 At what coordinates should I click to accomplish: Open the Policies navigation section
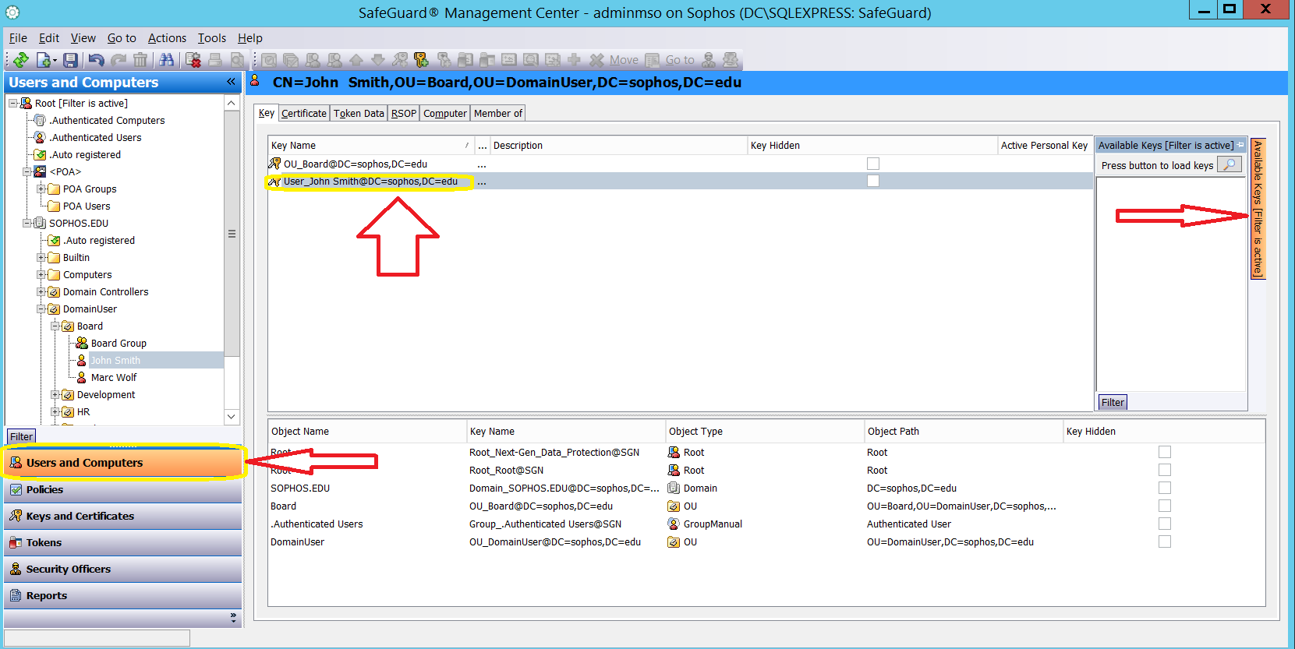[x=123, y=489]
